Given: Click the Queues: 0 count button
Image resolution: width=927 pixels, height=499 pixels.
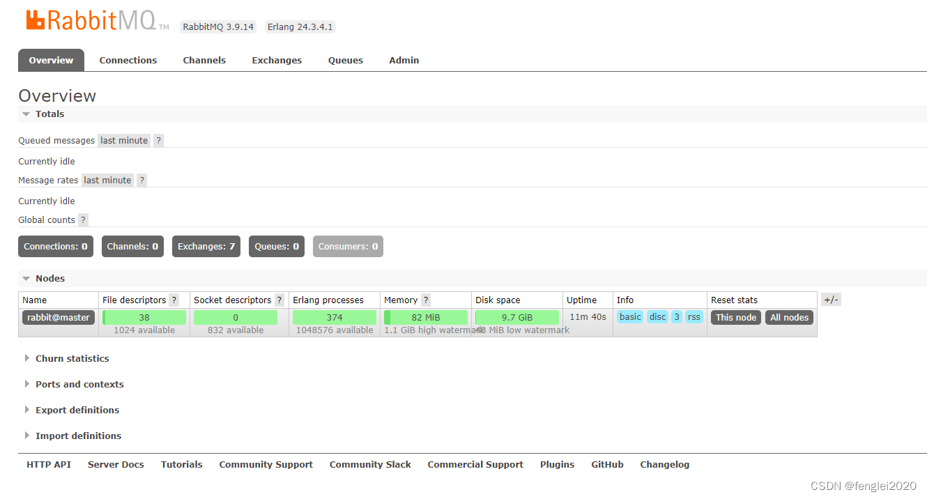Looking at the screenshot, I should click(277, 247).
